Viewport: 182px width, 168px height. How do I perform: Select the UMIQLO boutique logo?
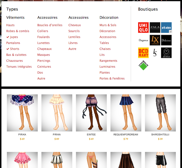tap(143, 28)
